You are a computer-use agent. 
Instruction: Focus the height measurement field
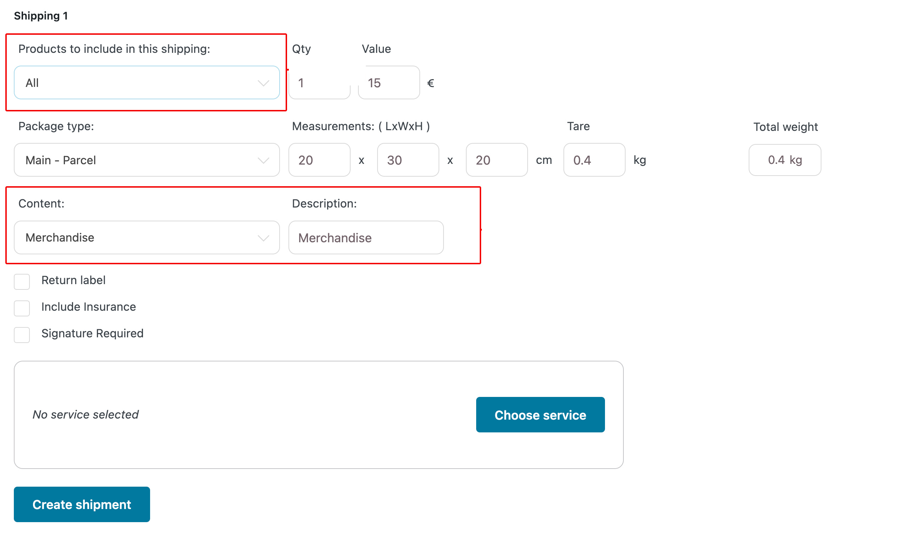[497, 160]
